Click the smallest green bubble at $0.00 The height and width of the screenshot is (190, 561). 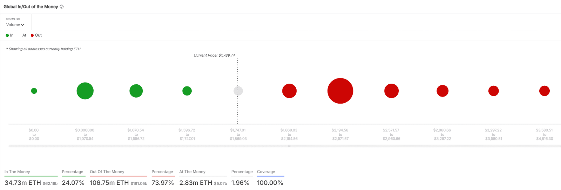[x=34, y=91]
